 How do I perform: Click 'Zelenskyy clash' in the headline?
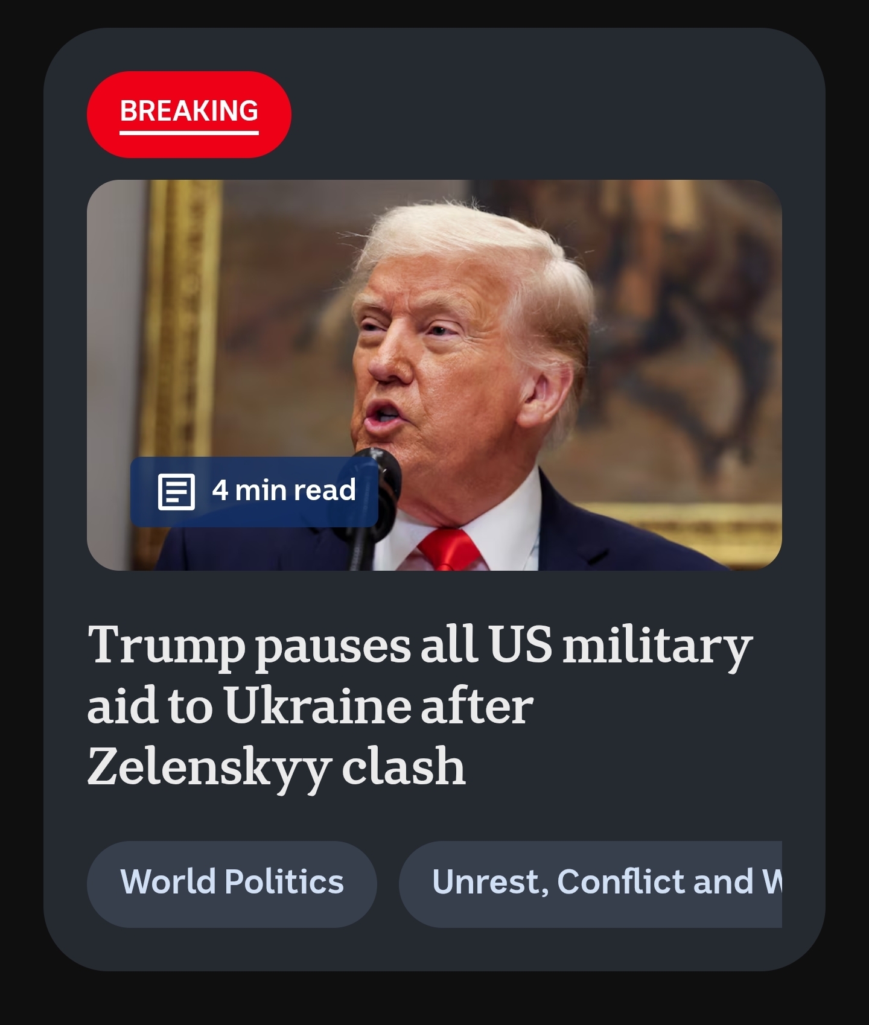276,767
